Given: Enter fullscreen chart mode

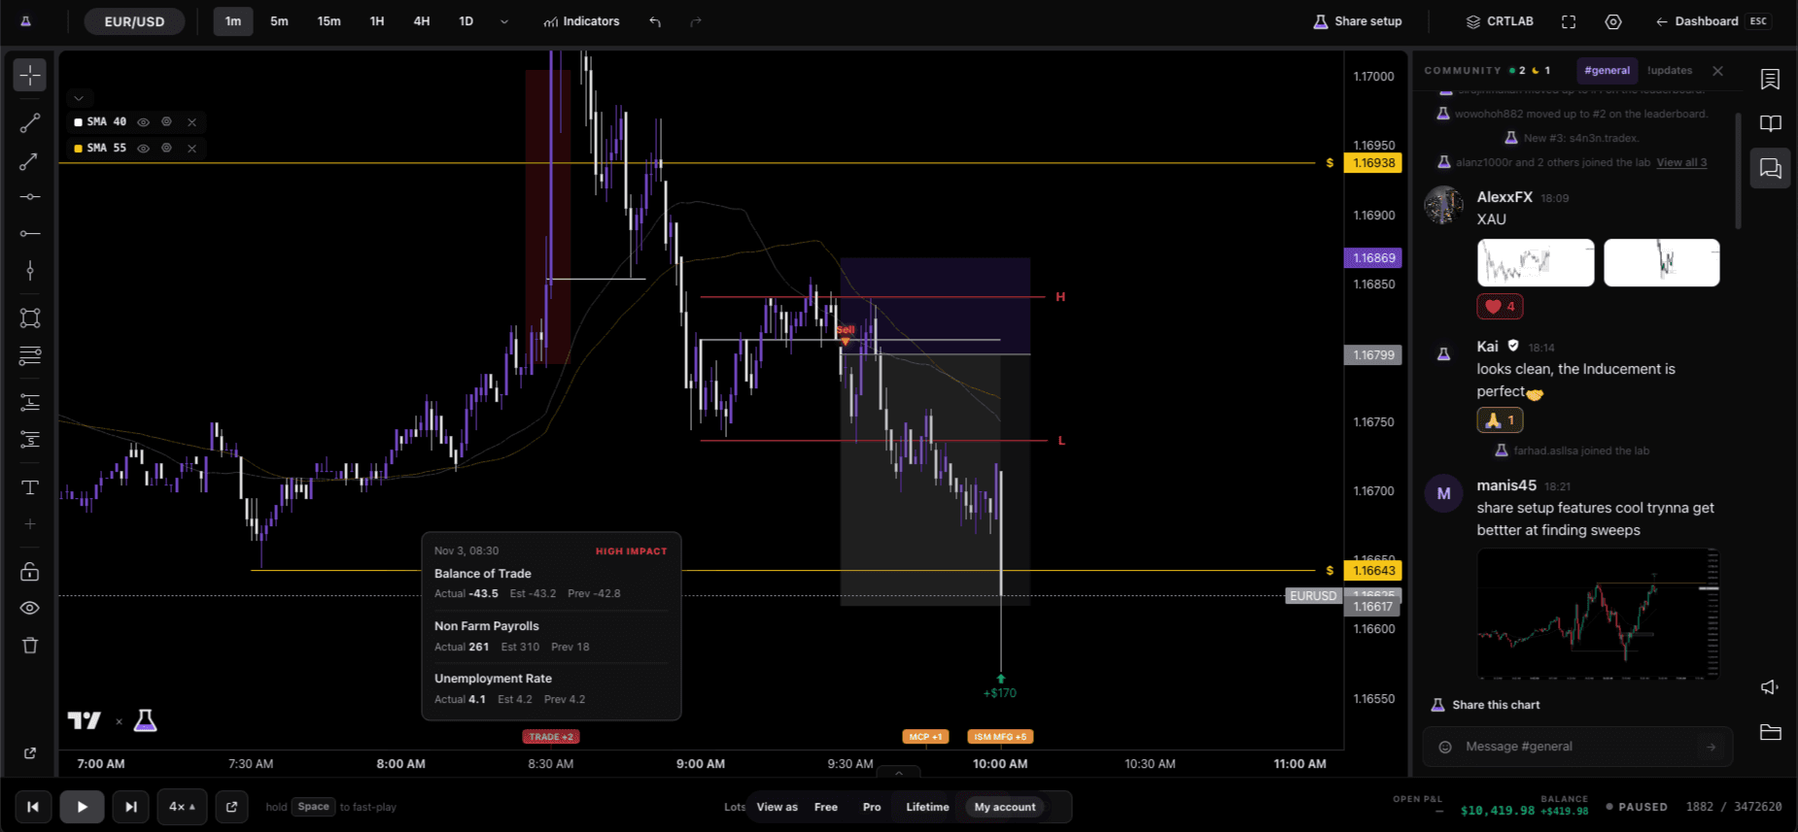Looking at the screenshot, I should tap(1569, 21).
